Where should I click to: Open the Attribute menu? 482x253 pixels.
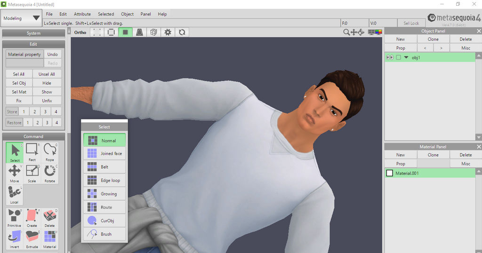(82, 14)
